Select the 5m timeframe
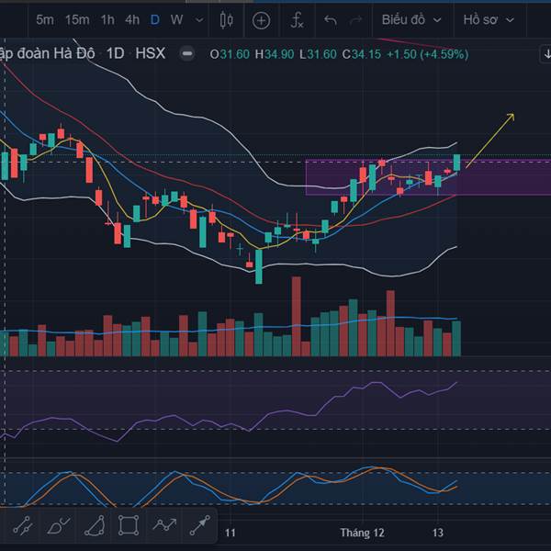 45,20
